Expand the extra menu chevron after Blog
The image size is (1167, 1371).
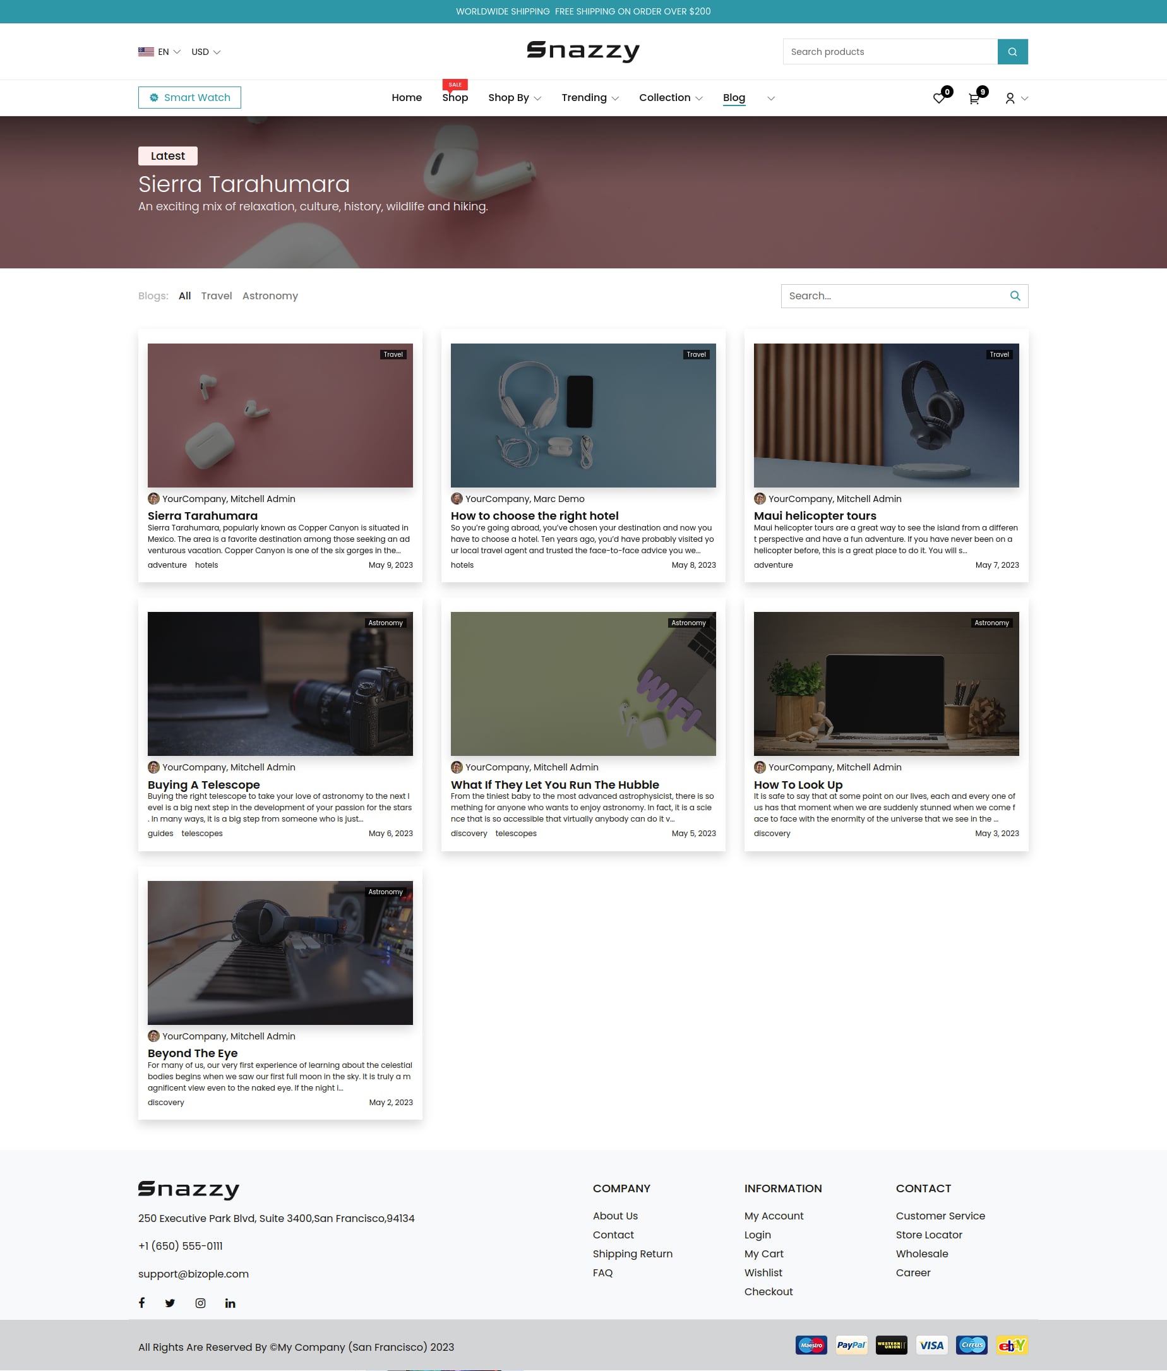point(770,99)
